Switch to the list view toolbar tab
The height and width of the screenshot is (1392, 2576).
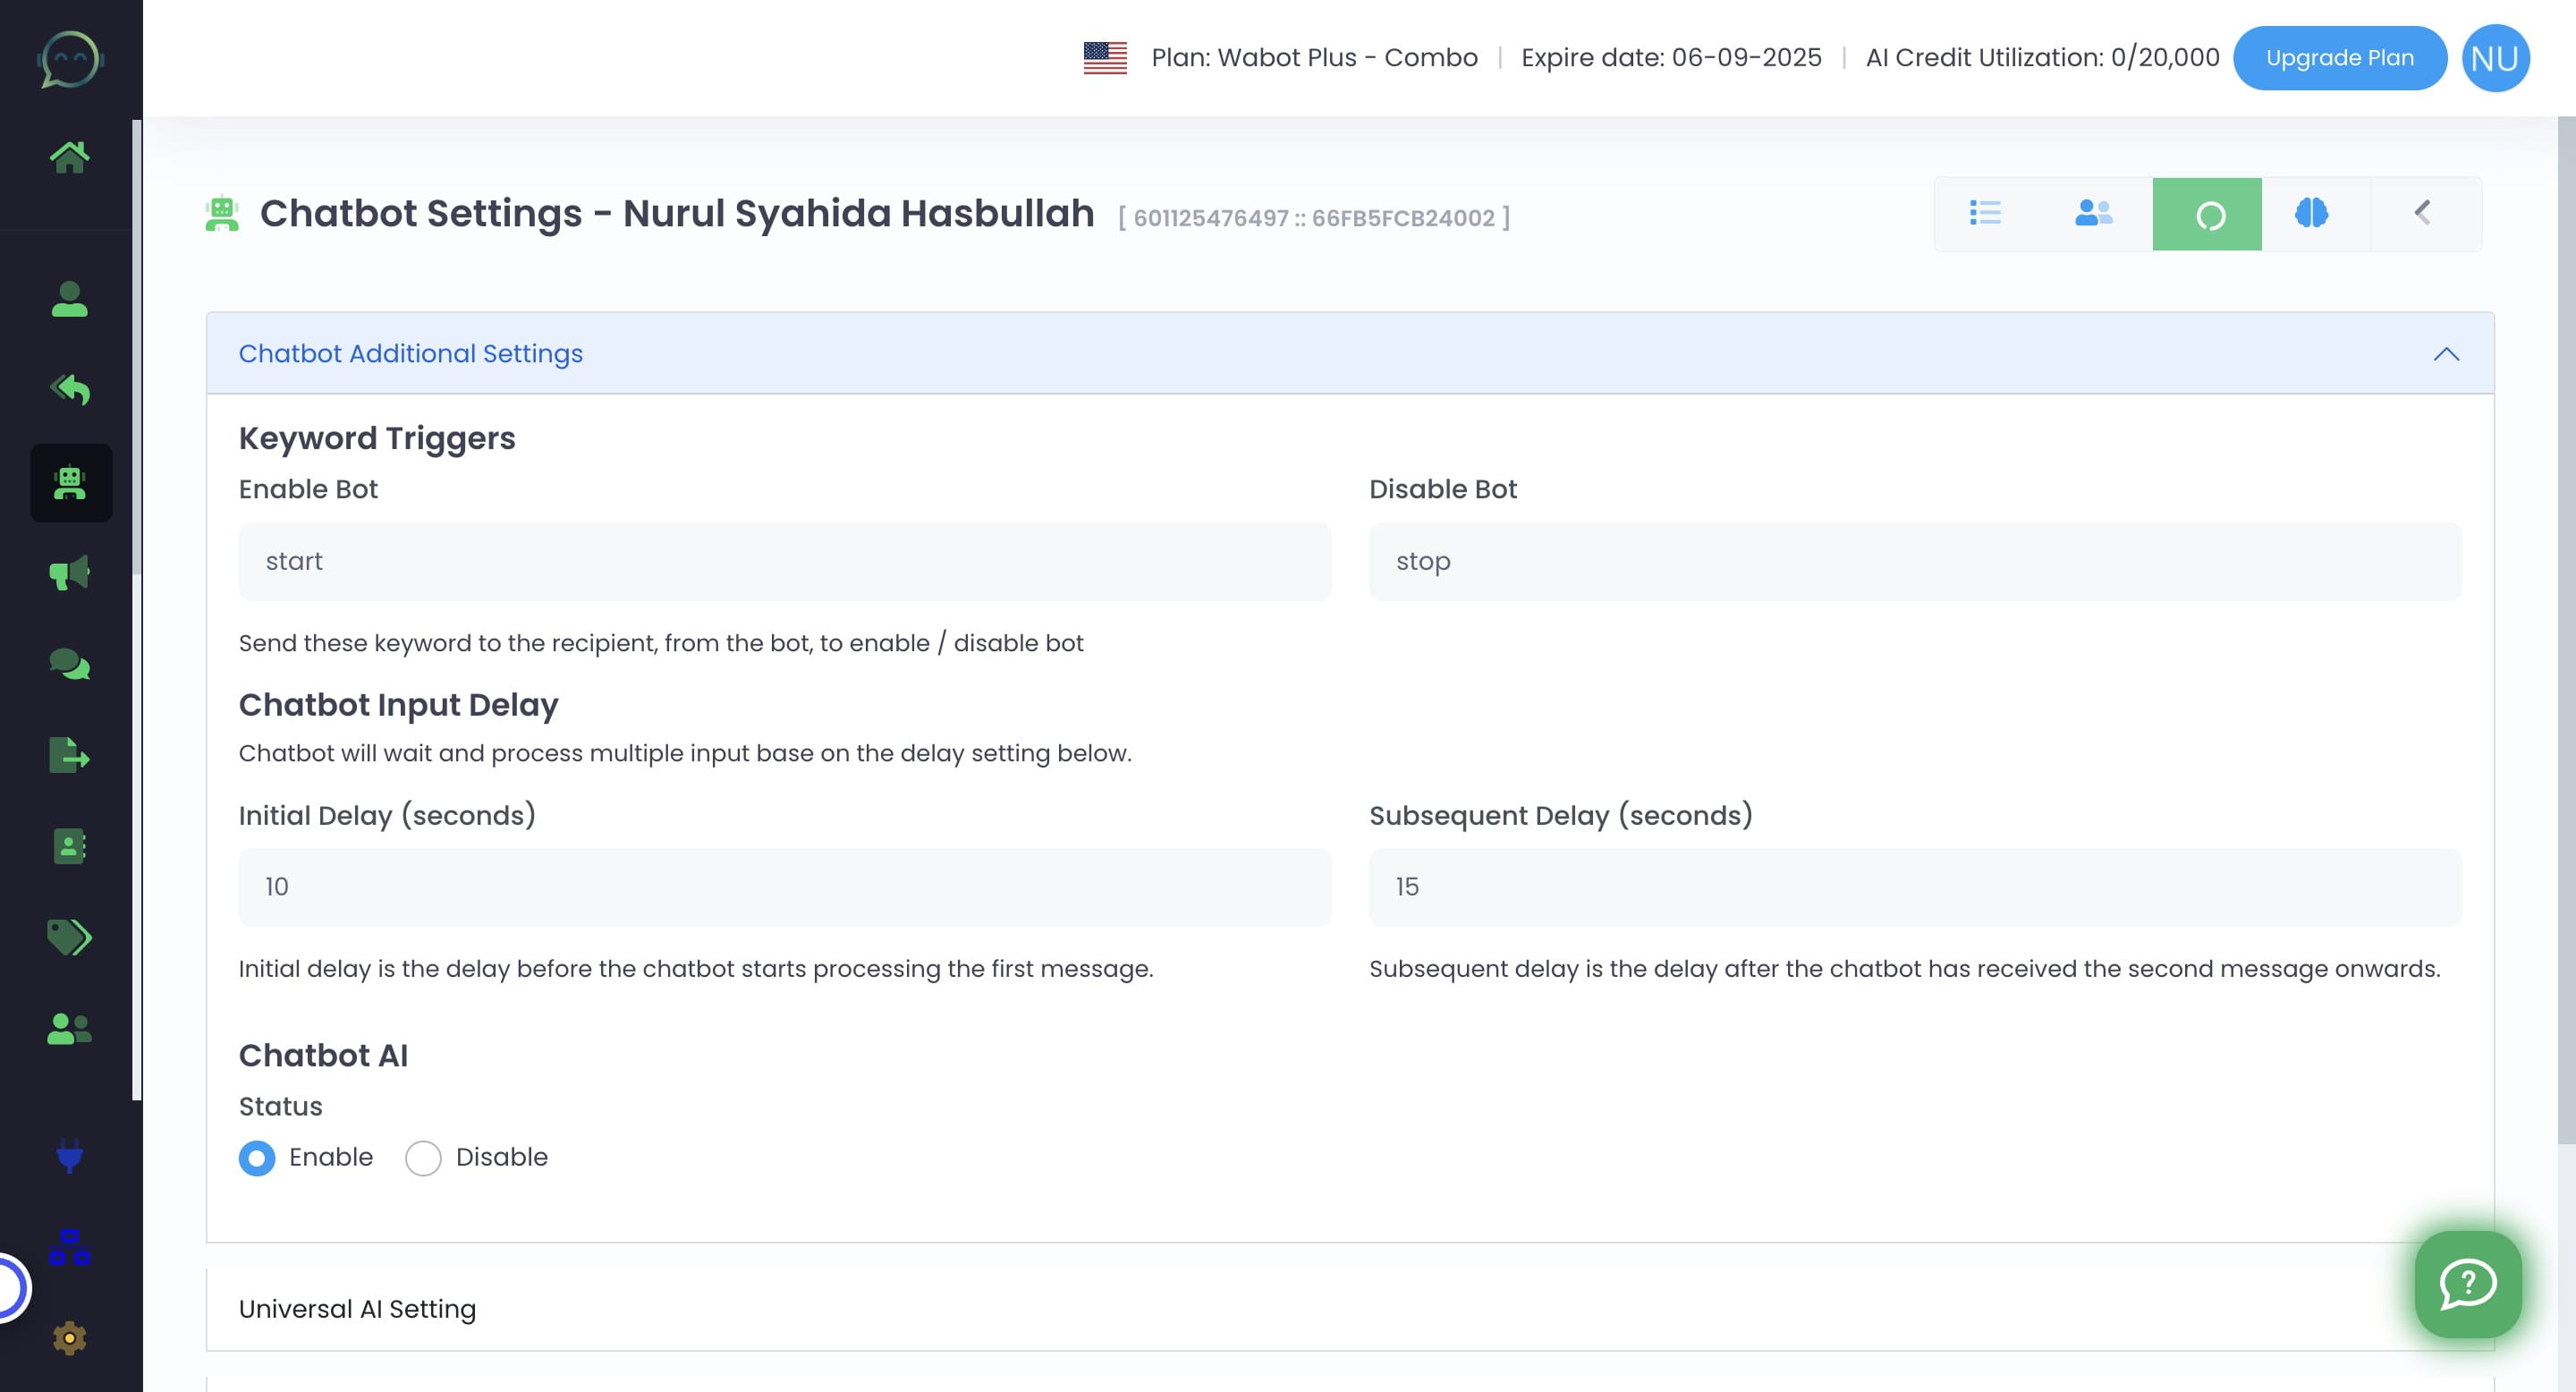(x=1985, y=213)
